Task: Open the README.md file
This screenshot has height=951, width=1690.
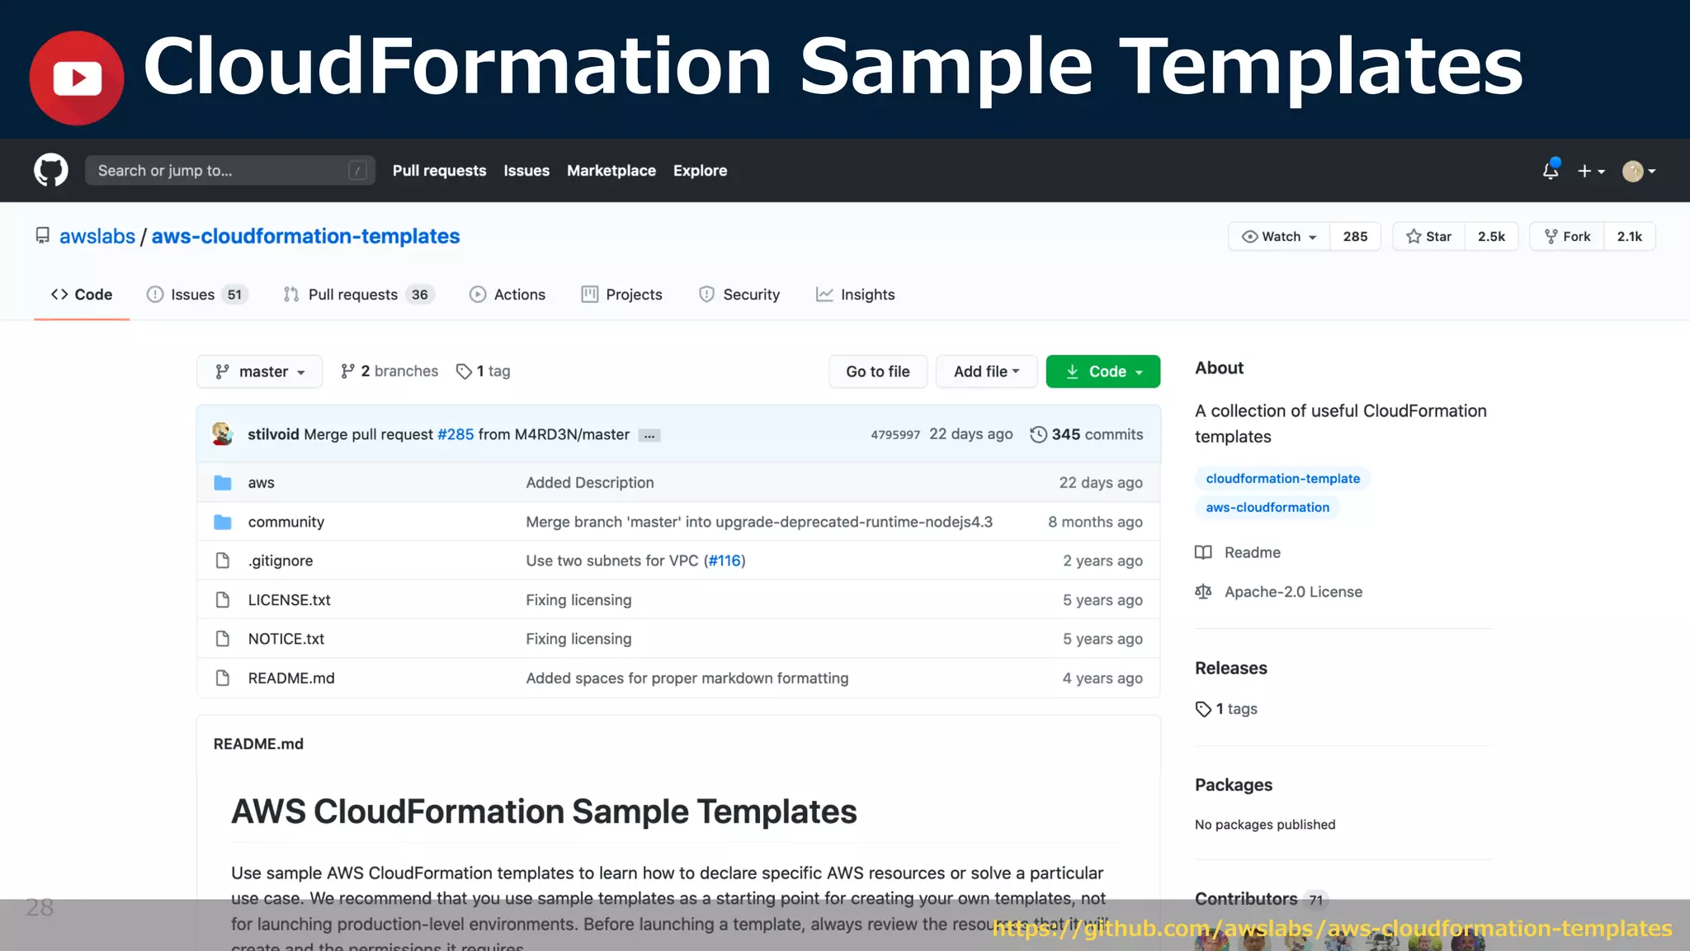Action: (291, 678)
